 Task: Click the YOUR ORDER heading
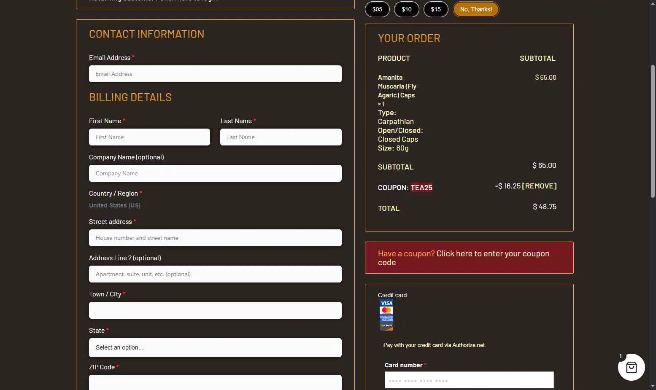click(x=409, y=38)
